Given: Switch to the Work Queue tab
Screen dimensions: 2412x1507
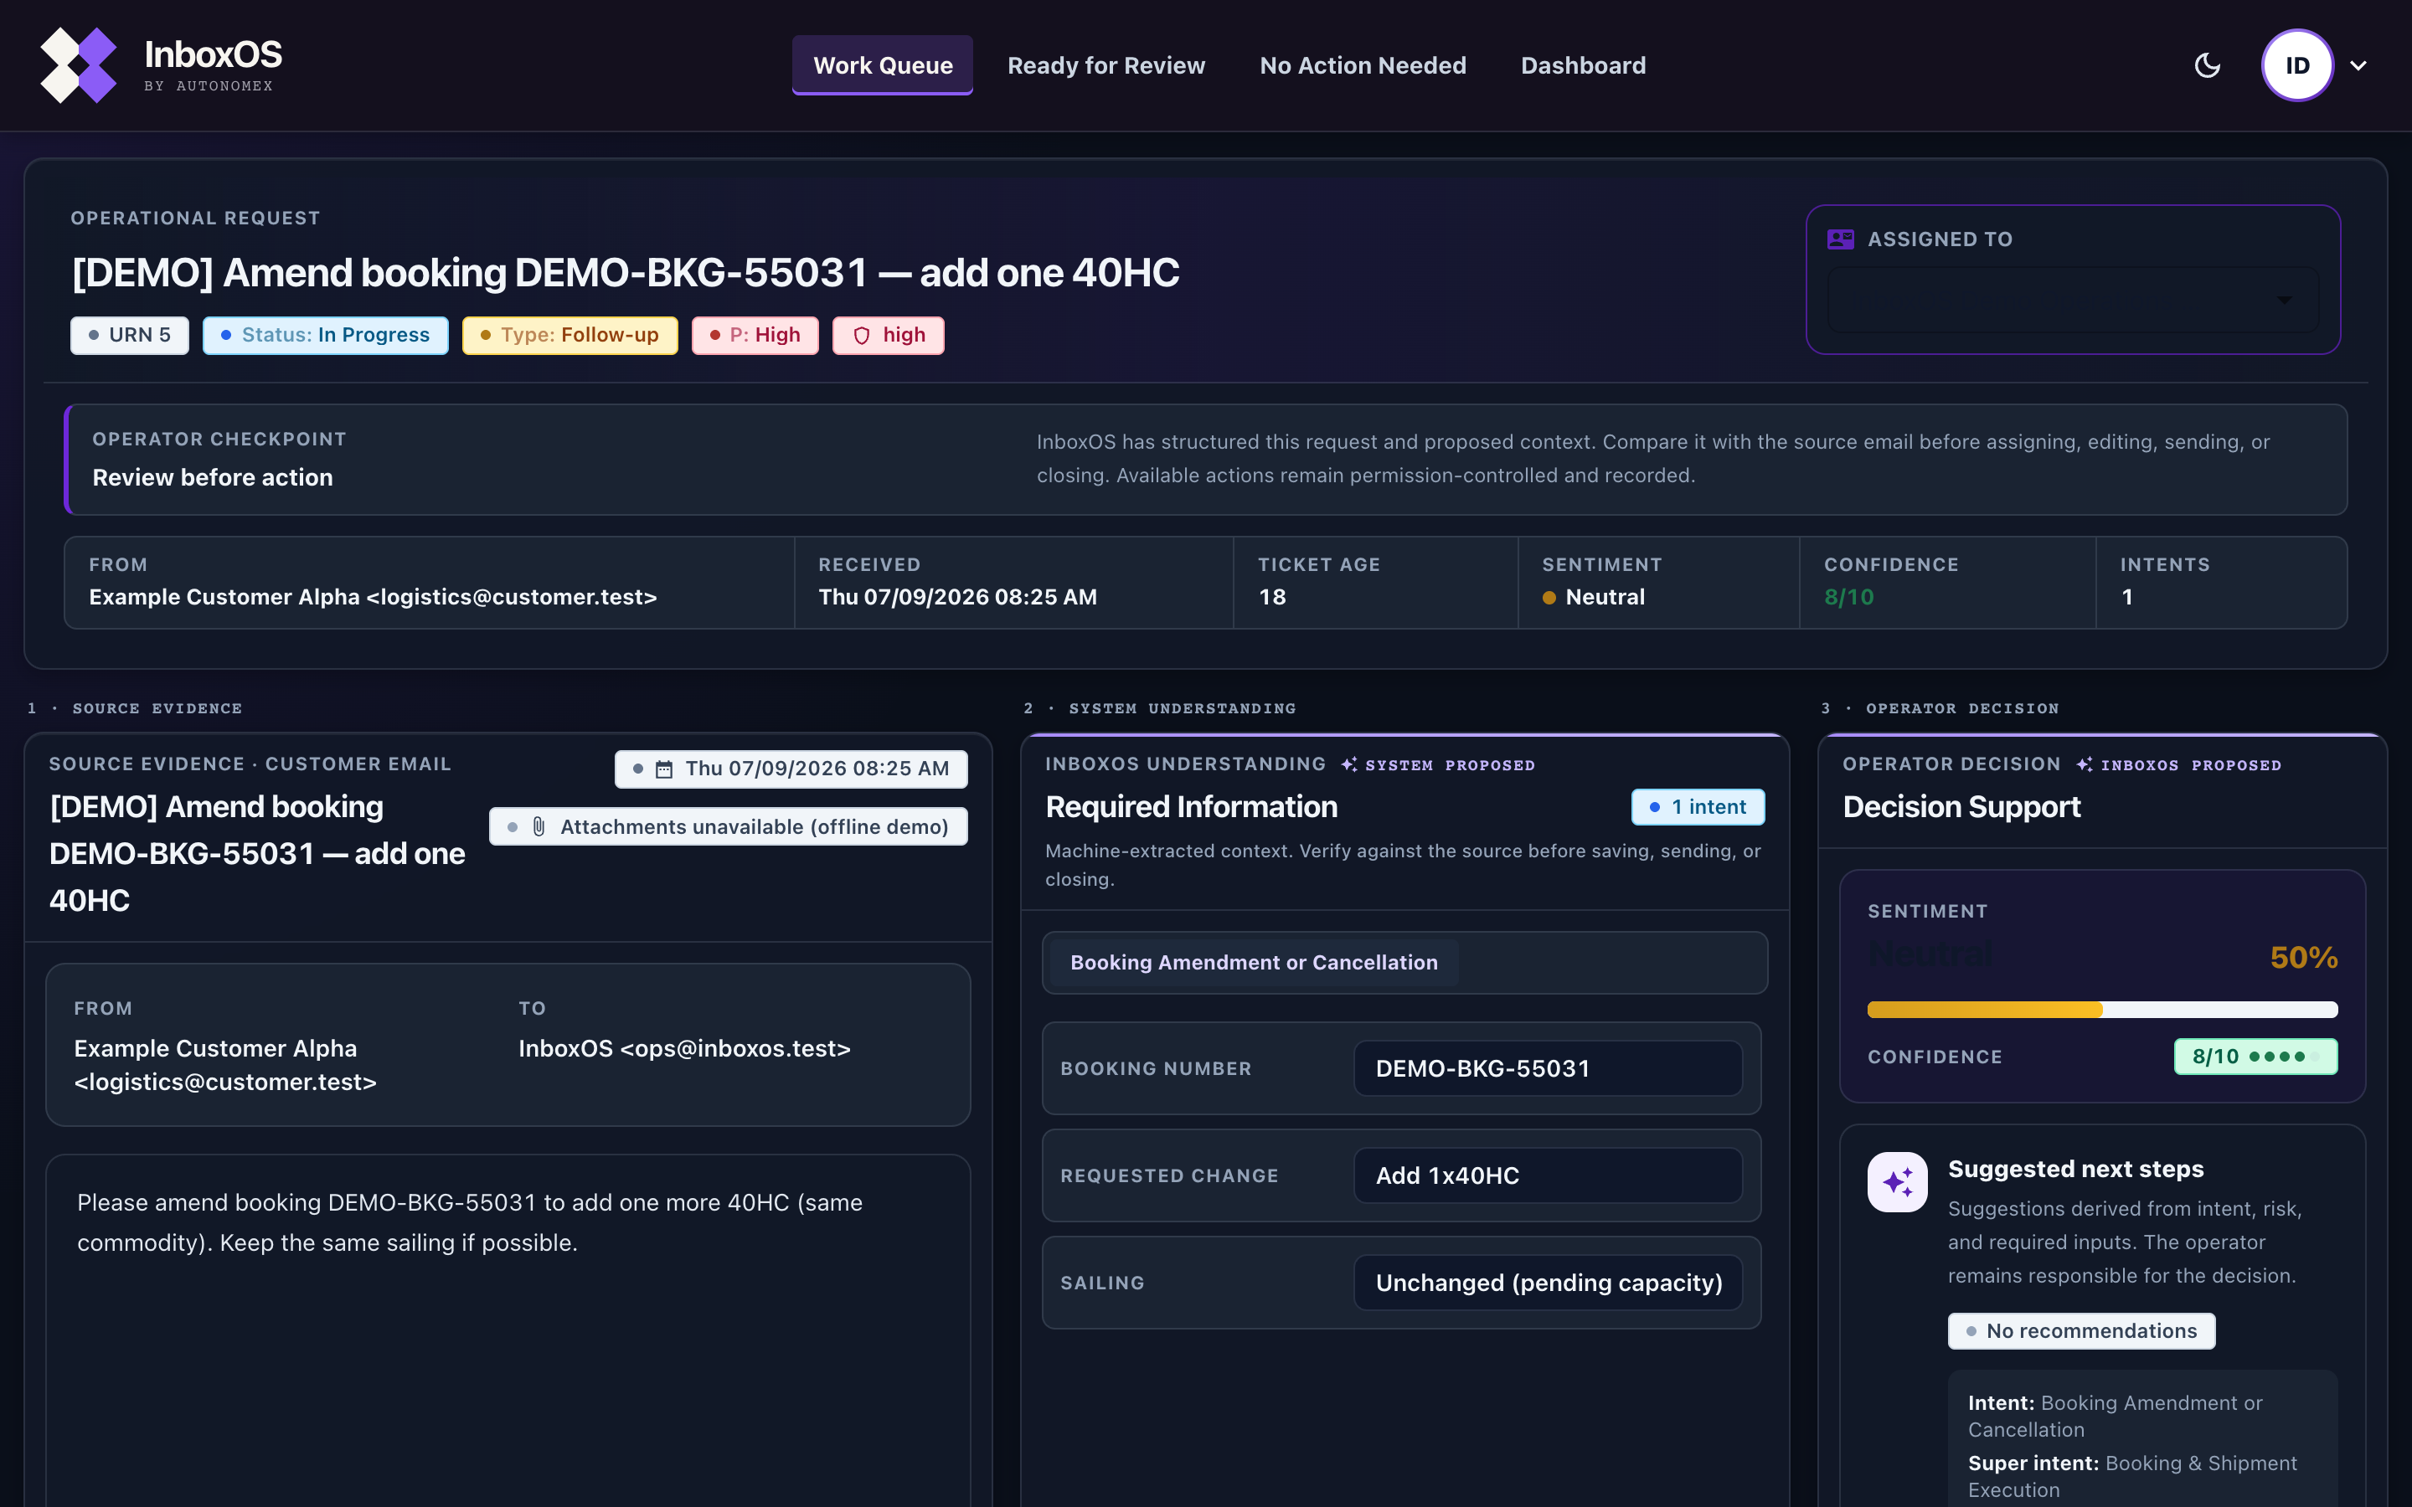Looking at the screenshot, I should pyautogui.click(x=882, y=66).
